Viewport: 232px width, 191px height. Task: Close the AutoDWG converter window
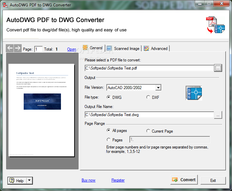point(222,3)
